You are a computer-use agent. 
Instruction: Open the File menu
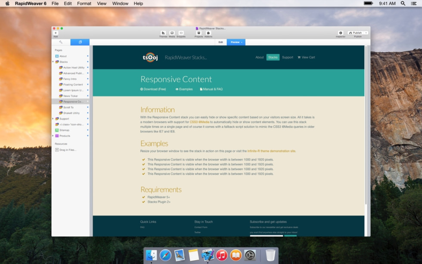tap(55, 3)
